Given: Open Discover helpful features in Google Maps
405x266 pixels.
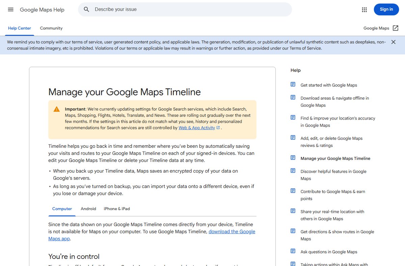Looking at the screenshot, I should [333, 175].
